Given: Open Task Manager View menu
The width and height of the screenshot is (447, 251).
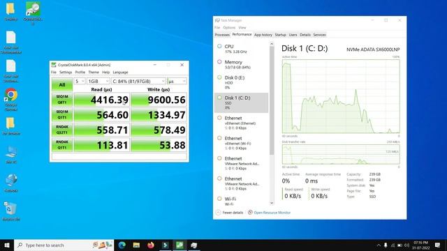Looking at the screenshot, I should pos(242,28).
